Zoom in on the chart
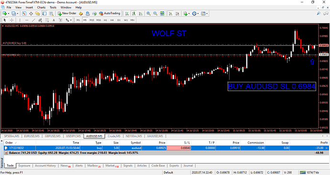The height and width of the screenshot is (175, 330). click(x=149, y=14)
